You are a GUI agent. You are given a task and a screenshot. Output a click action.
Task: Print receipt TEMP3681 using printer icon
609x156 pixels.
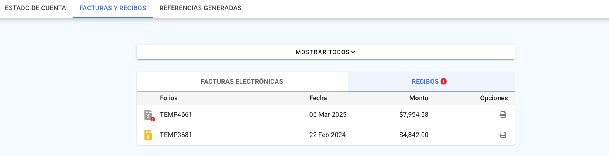503,135
